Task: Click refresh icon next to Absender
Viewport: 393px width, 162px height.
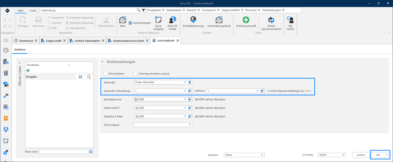Action: (190, 82)
